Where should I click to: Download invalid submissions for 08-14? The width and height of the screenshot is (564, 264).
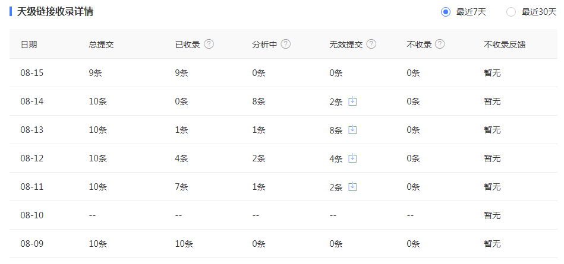coord(352,101)
